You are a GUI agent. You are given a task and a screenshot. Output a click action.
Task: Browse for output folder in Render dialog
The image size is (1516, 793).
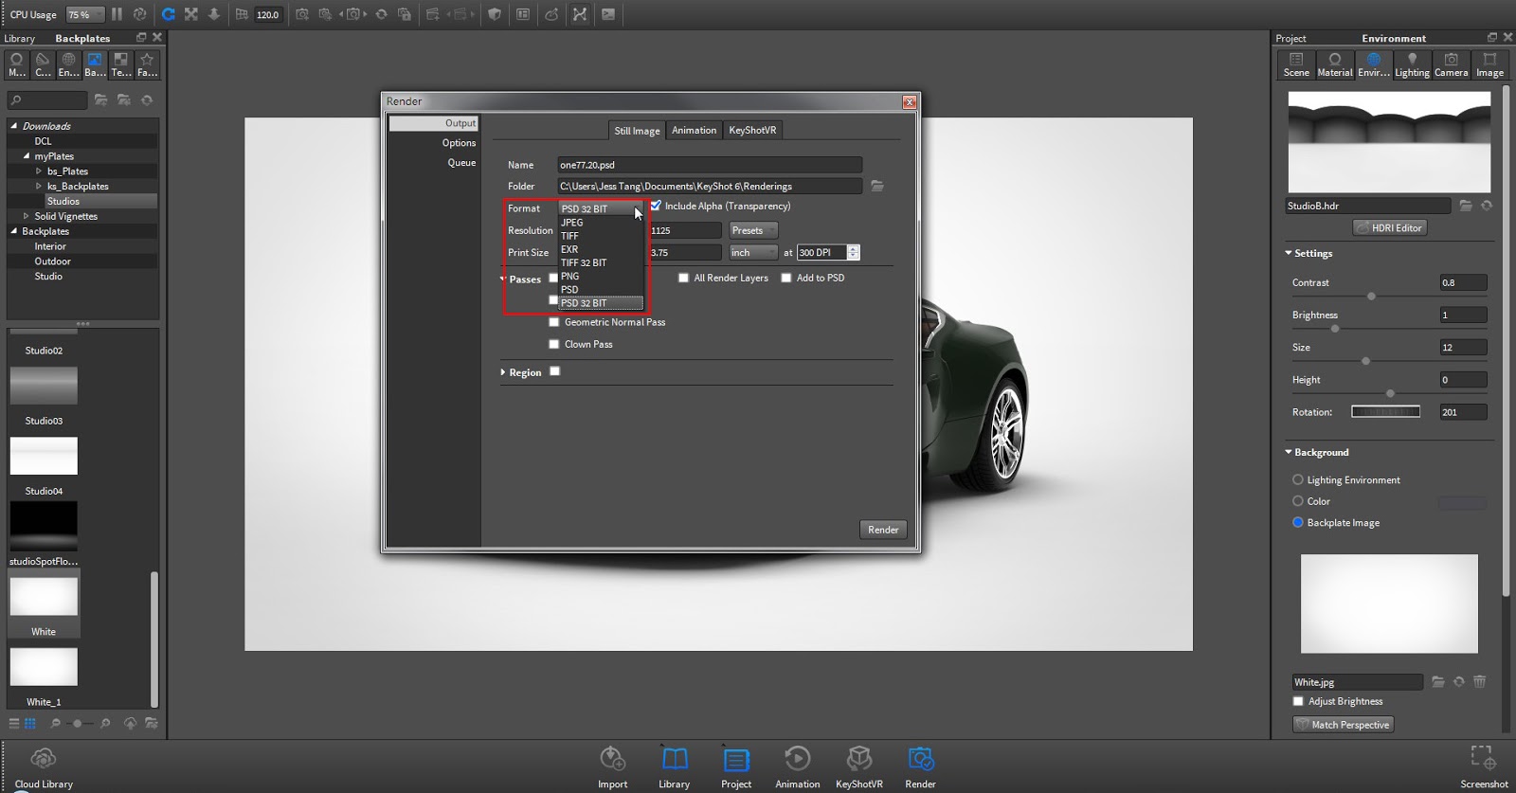pos(877,186)
